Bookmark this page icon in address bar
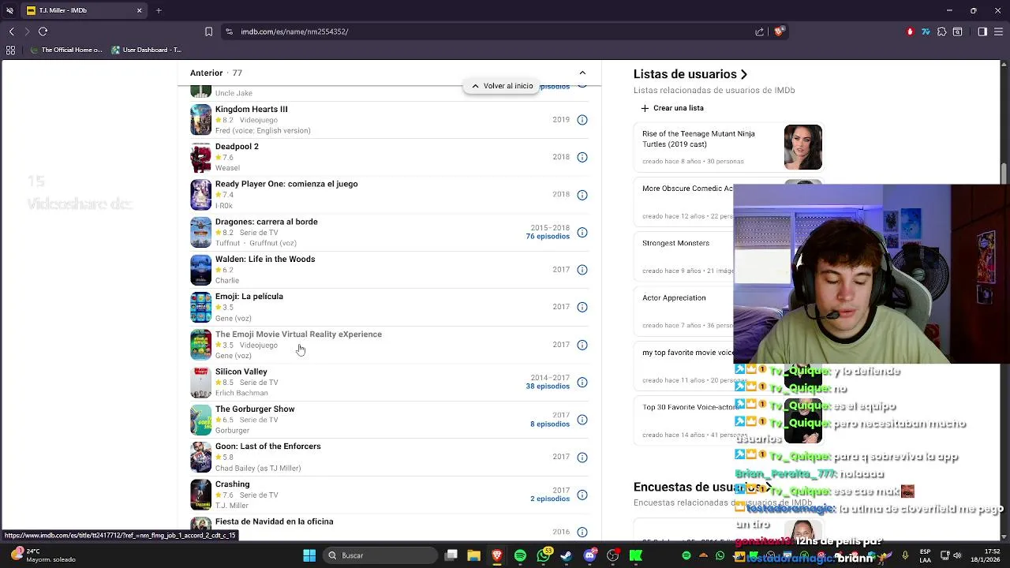The width and height of the screenshot is (1010, 568). click(x=208, y=32)
